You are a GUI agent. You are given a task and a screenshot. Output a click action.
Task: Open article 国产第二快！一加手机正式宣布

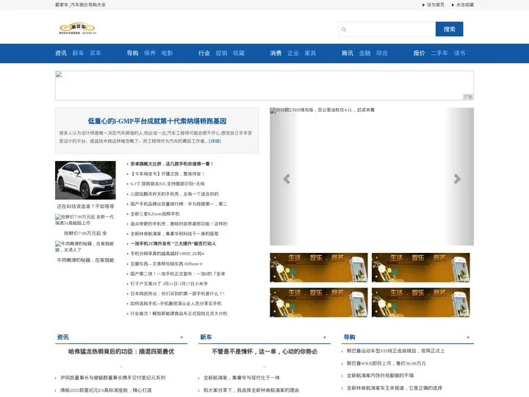click(x=178, y=273)
